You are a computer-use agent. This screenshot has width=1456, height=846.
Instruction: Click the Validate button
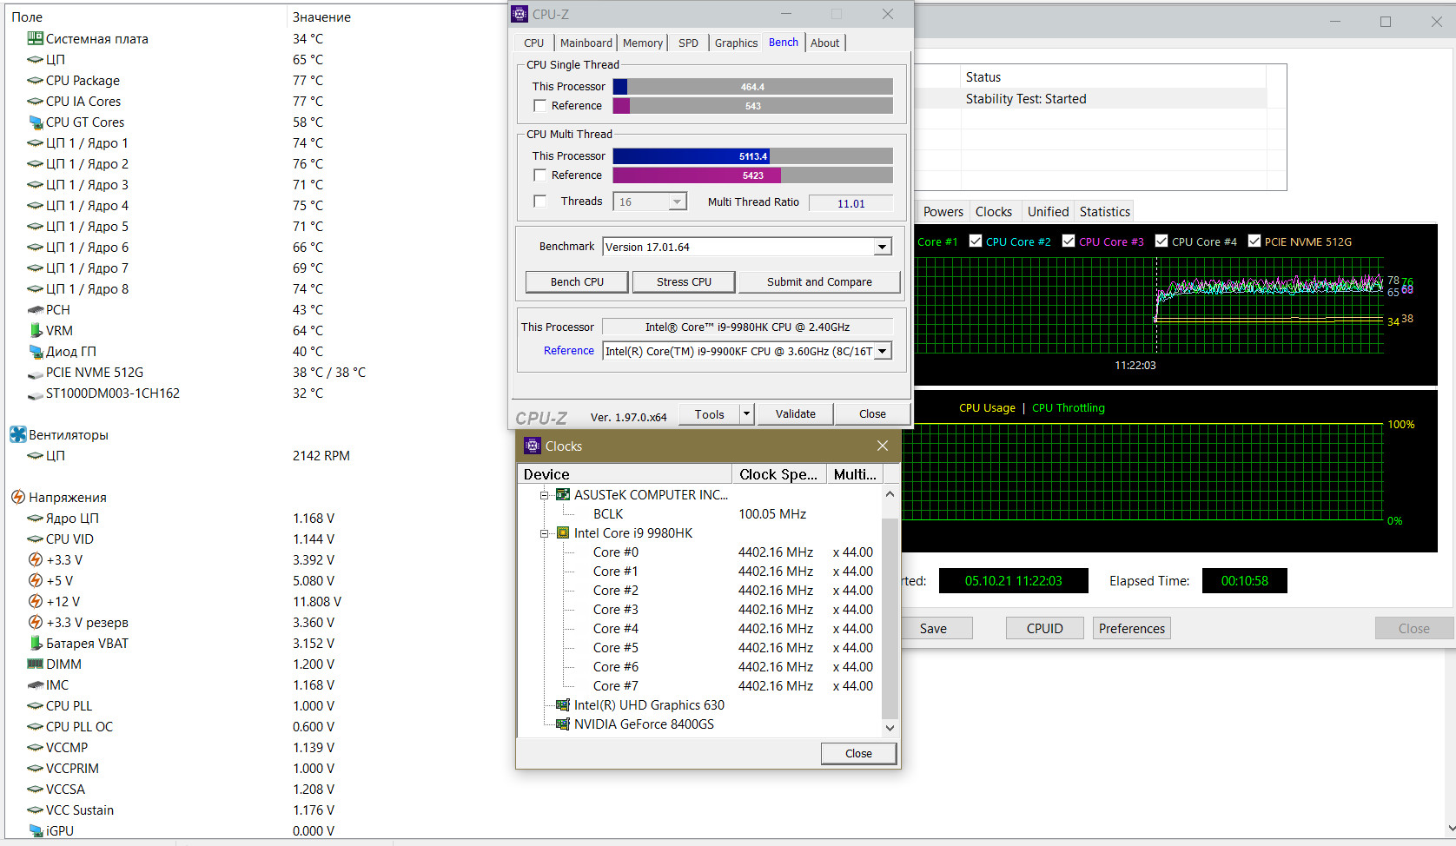[x=796, y=414]
